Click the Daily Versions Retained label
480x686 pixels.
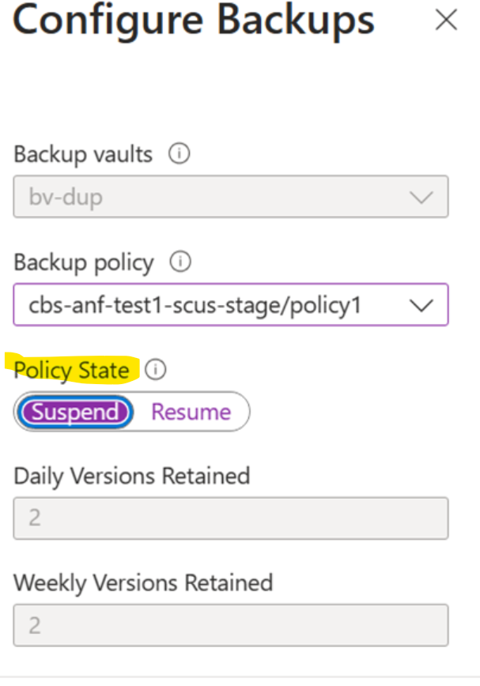131,476
